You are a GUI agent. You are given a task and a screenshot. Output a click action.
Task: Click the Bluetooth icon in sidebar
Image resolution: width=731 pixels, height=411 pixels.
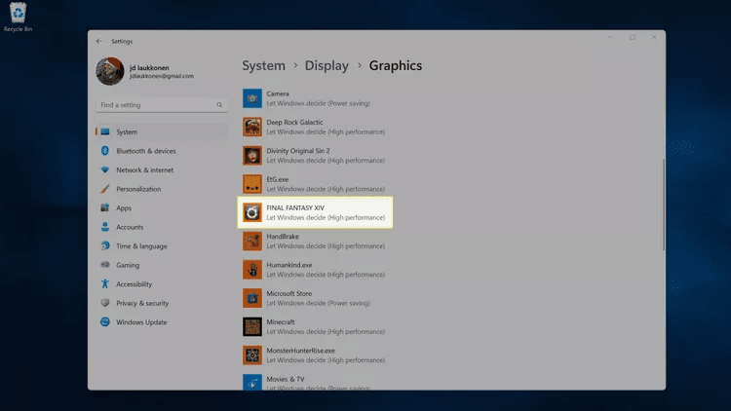point(105,151)
